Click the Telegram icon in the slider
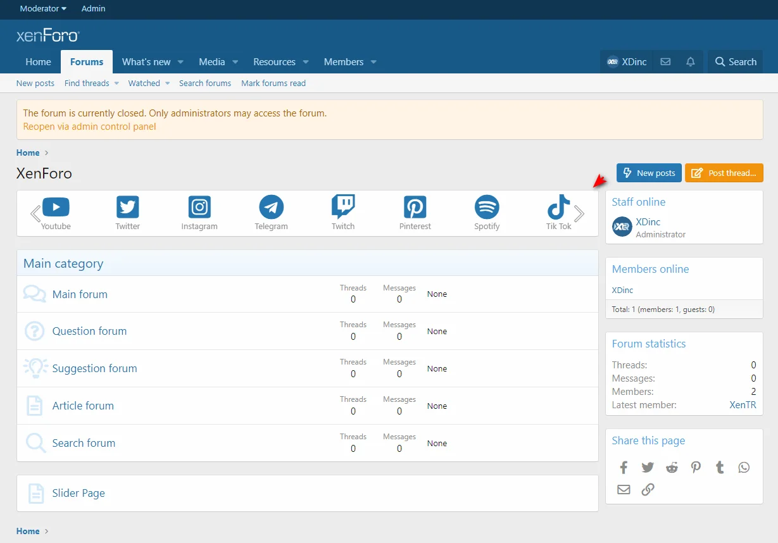Screen dimensions: 778x543 tap(271, 208)
